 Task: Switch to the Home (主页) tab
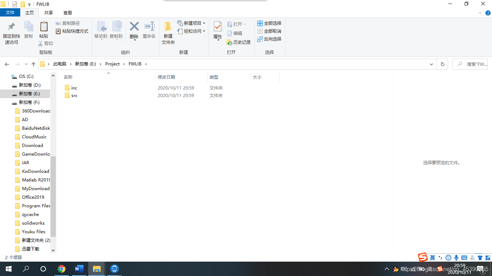pyautogui.click(x=30, y=13)
